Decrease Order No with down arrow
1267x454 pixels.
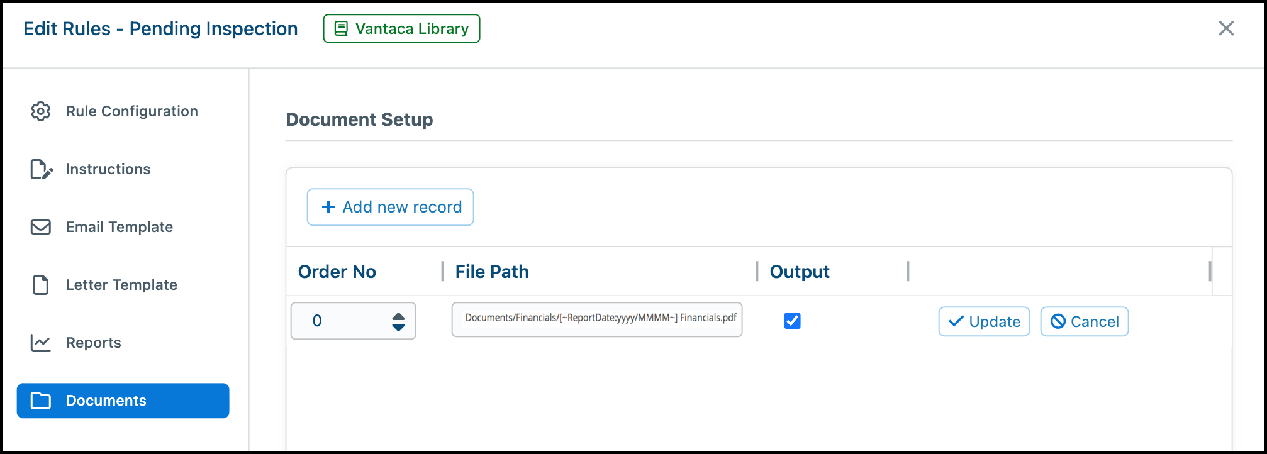coord(398,327)
